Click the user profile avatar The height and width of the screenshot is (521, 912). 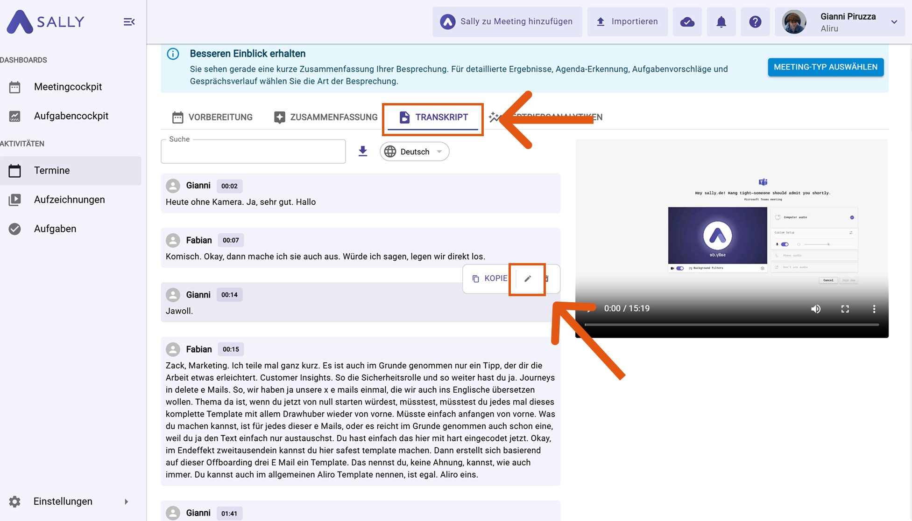pyautogui.click(x=794, y=22)
